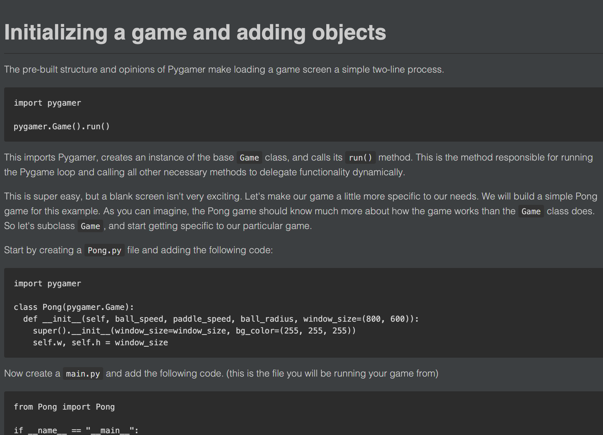Click inline 'Game' code after 'of the base'
The image size is (603, 435).
click(249, 158)
